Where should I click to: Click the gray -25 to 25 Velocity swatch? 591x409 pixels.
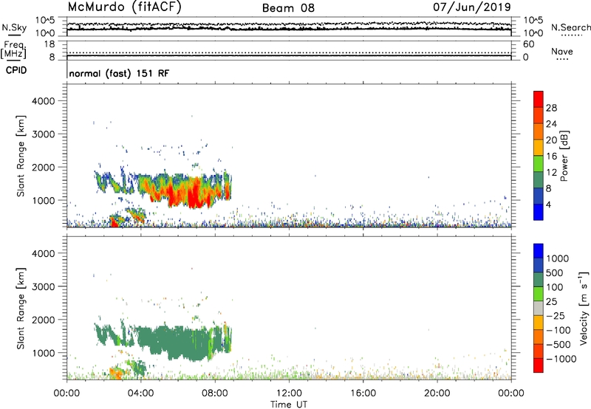(539, 308)
